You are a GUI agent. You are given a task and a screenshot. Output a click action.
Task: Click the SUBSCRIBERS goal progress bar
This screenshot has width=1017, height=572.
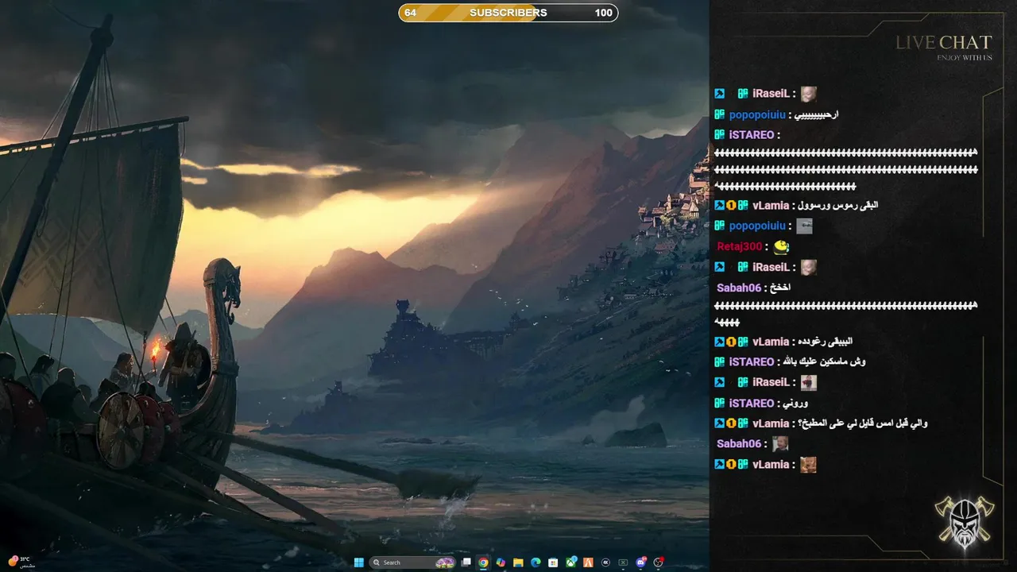click(508, 13)
